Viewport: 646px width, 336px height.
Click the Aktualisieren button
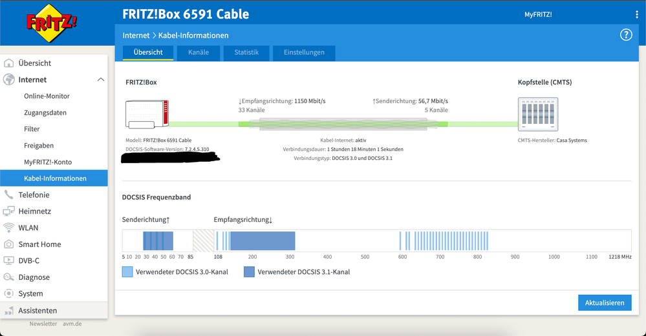605,302
